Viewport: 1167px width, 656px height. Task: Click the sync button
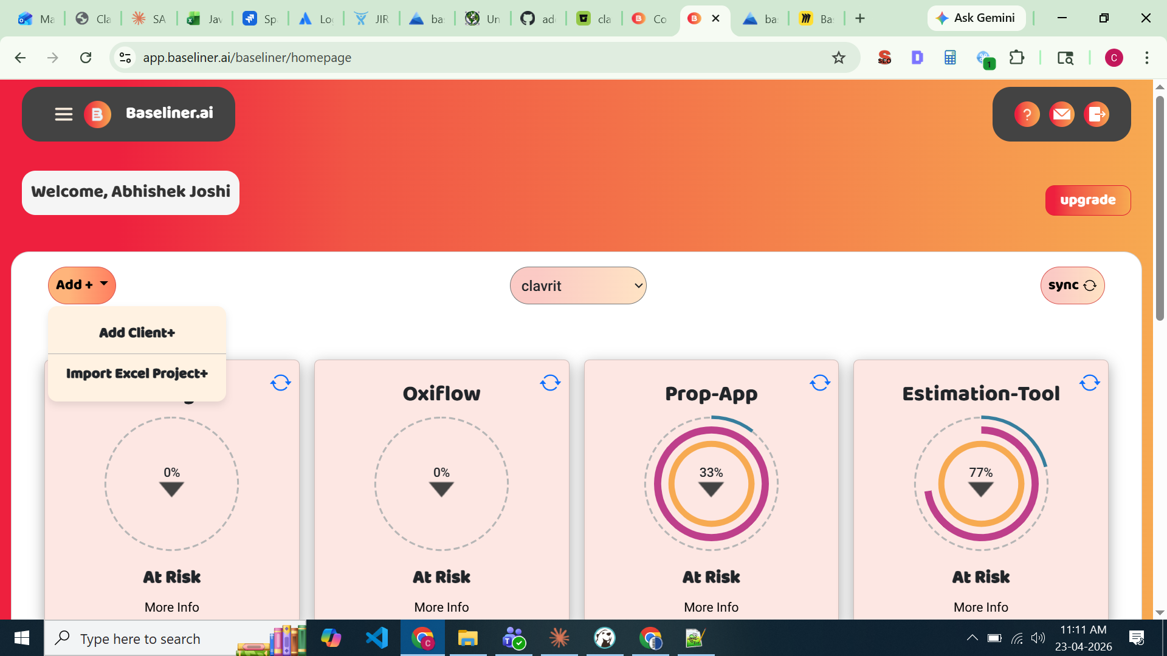click(x=1072, y=285)
